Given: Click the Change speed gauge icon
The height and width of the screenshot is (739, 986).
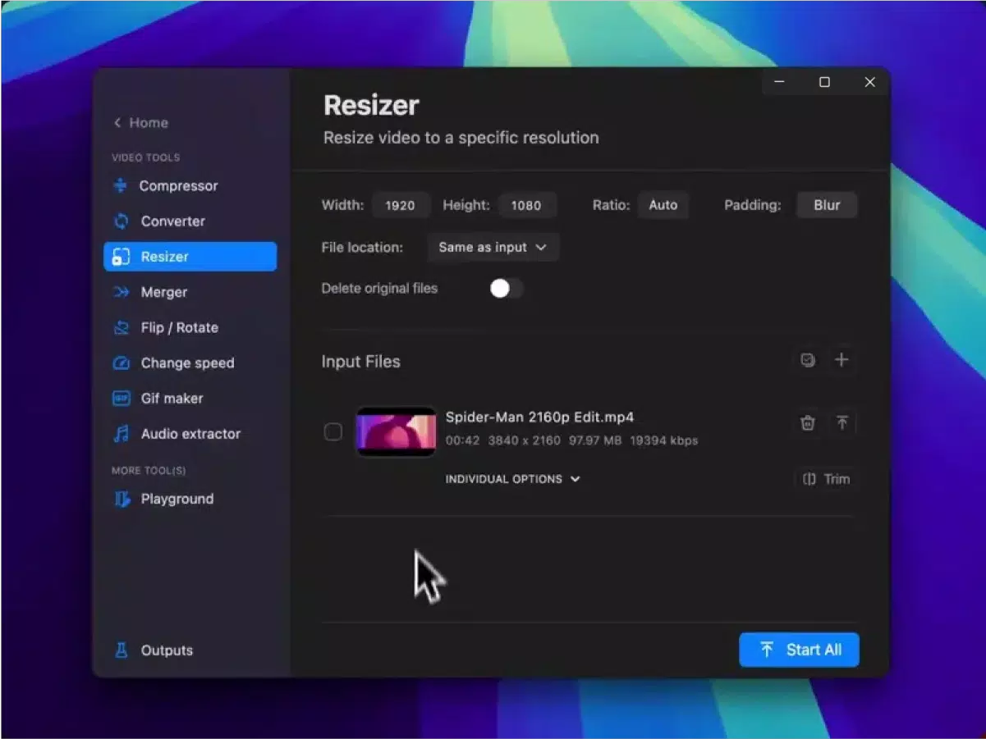Looking at the screenshot, I should click(x=121, y=363).
